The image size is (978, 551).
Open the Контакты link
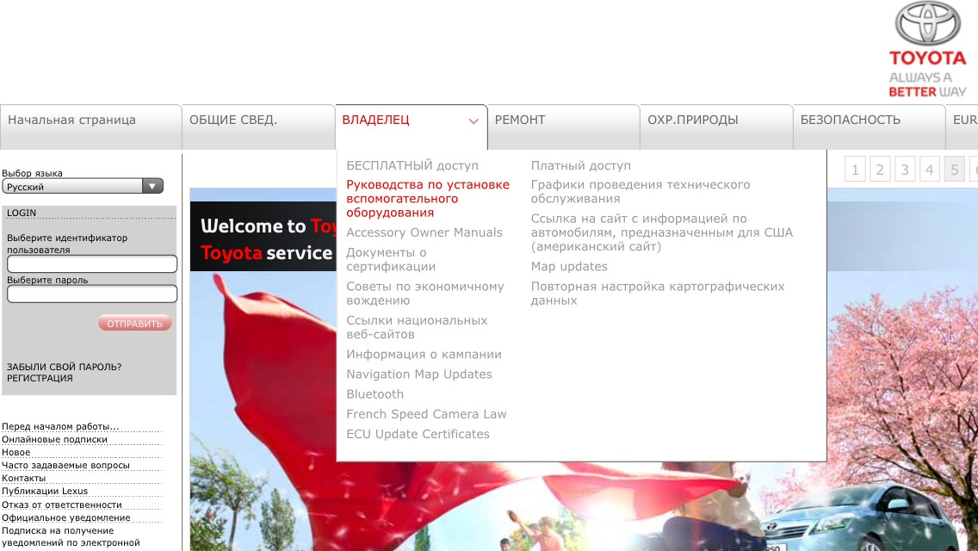tap(24, 478)
